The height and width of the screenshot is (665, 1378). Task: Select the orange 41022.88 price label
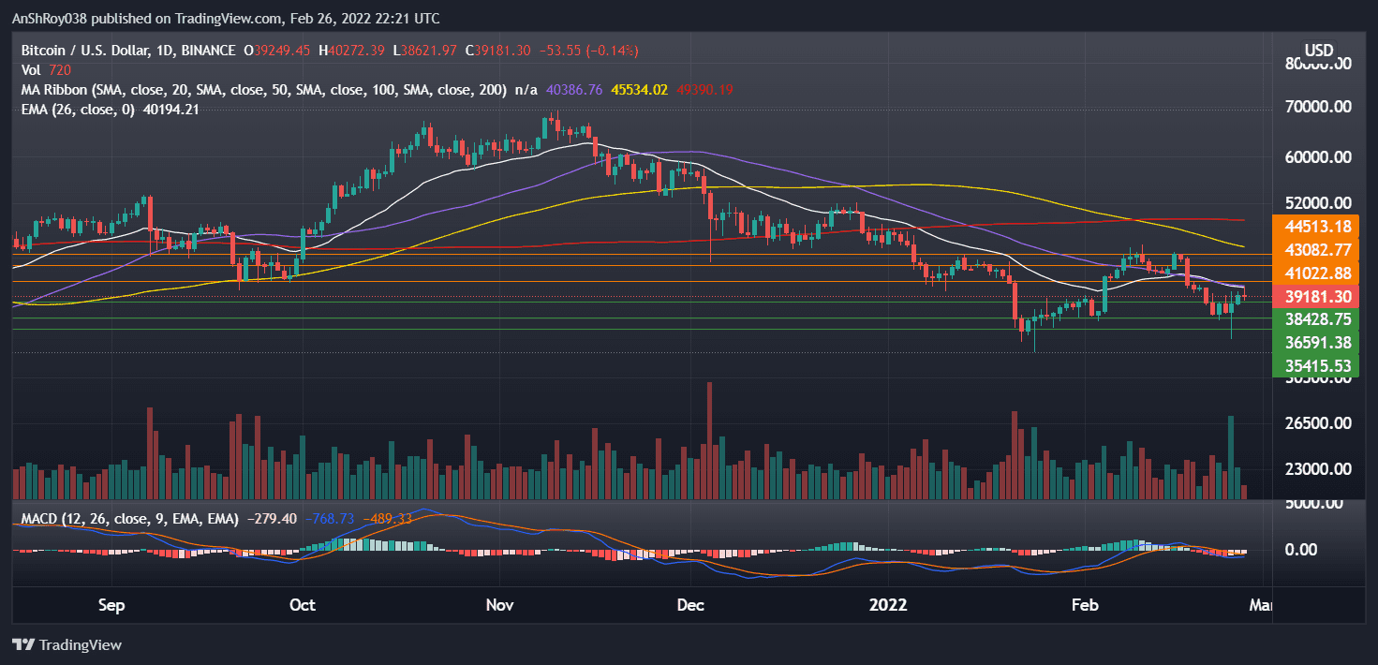pyautogui.click(x=1316, y=273)
